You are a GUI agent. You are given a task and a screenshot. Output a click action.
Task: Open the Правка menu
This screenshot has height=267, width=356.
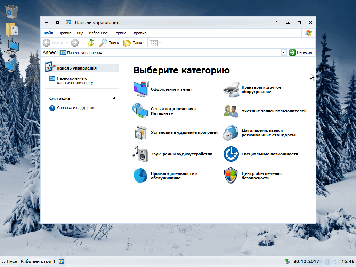pyautogui.click(x=65, y=33)
